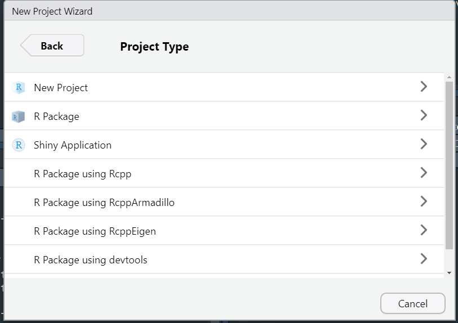Open the devtools row chevron arrow
Screen dimensions: 458x323
[424, 259]
